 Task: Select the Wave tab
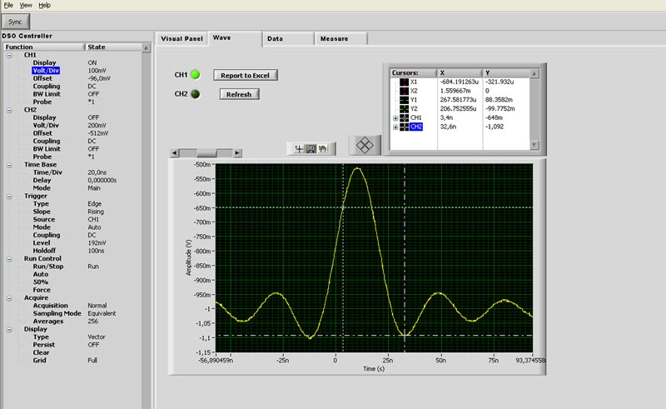pos(235,37)
